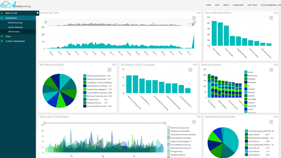Click link icon on Recently Active Objects widget
Screen dimensions: 281x158
113,65
